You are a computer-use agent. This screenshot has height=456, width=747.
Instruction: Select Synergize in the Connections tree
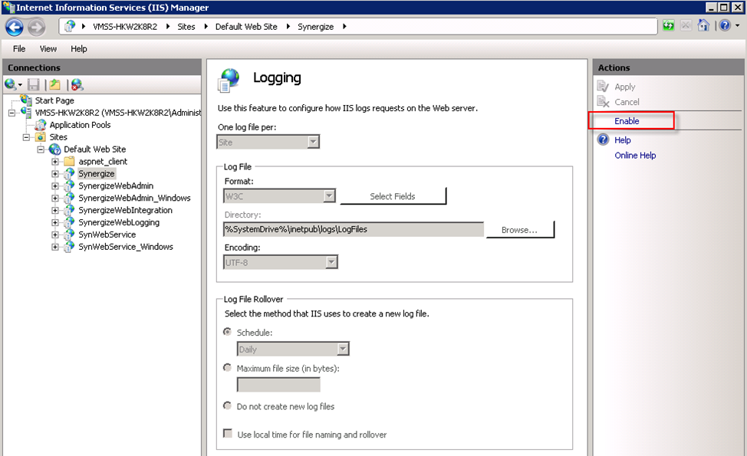[x=96, y=174]
